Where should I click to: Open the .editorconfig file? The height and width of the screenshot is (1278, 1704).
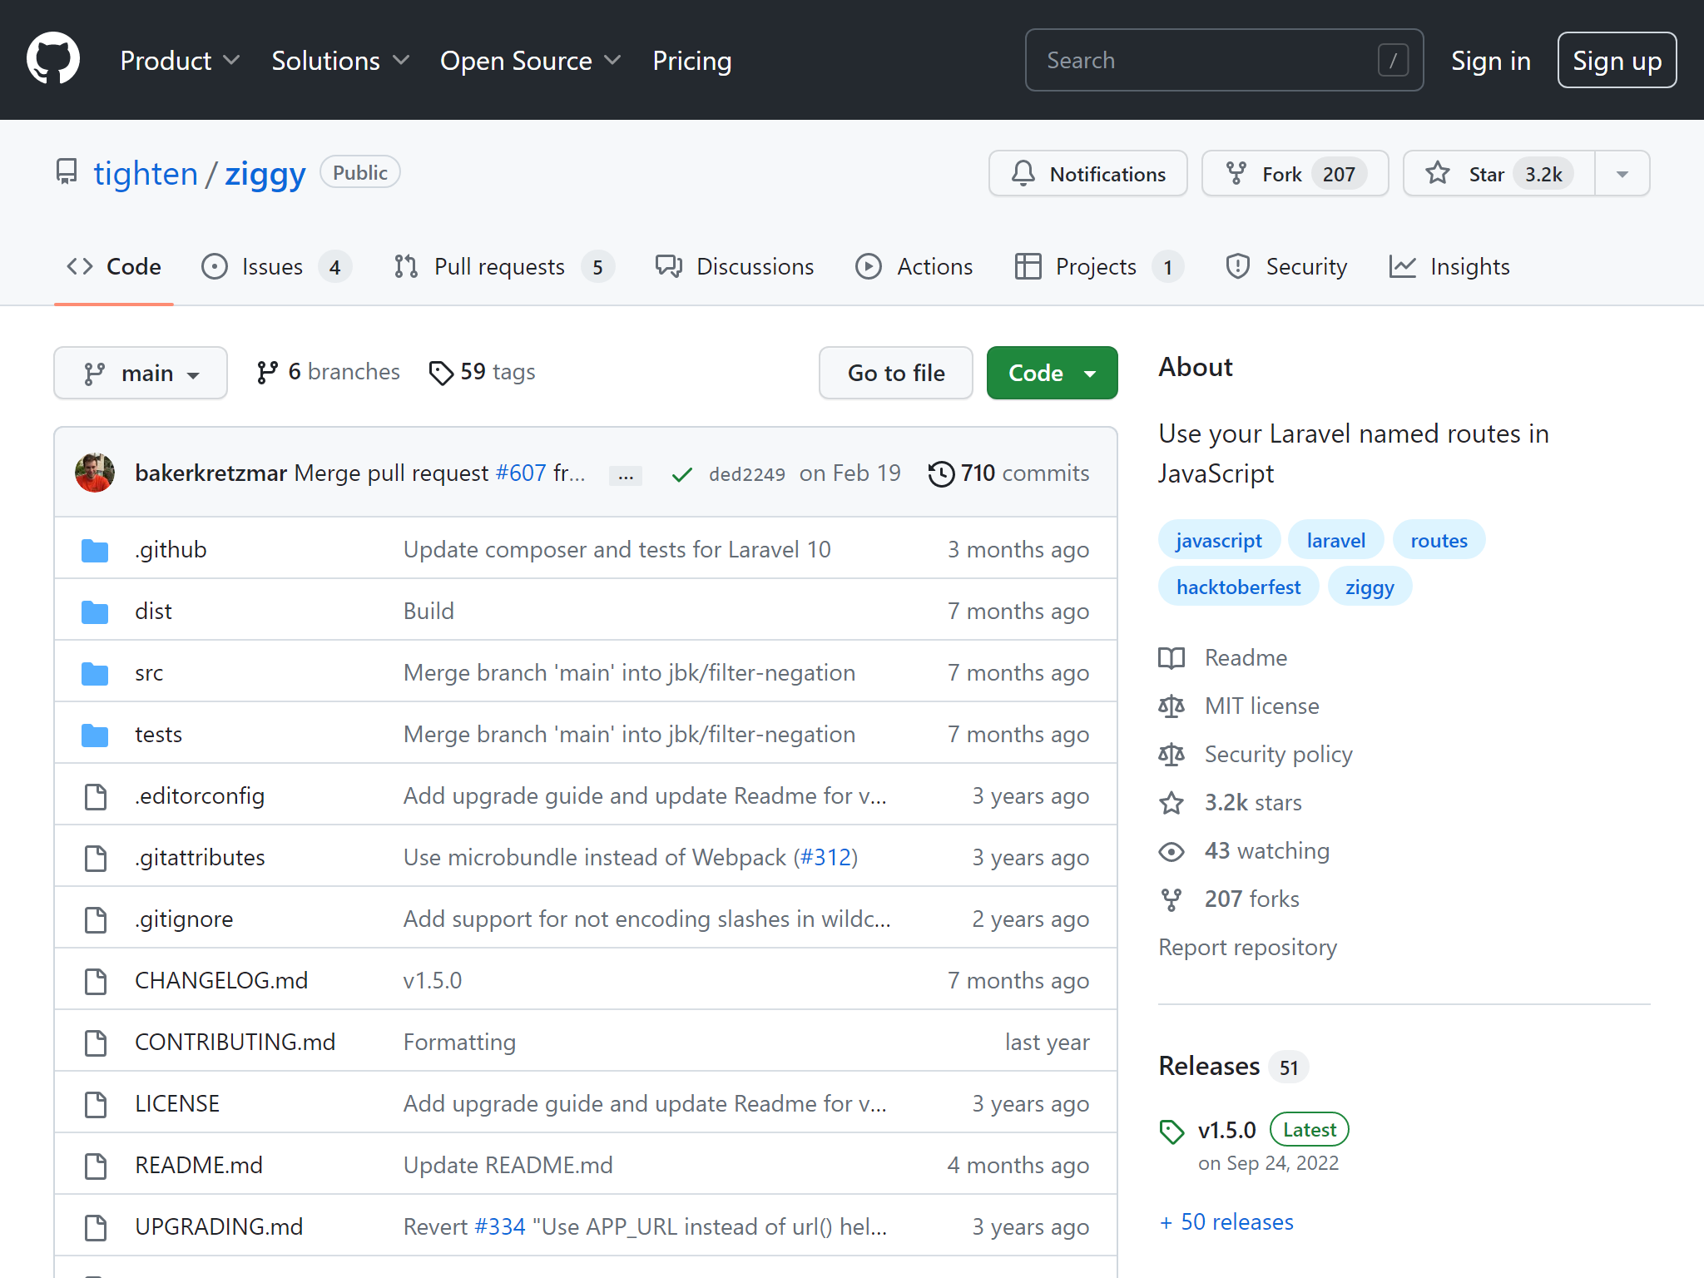point(200,795)
